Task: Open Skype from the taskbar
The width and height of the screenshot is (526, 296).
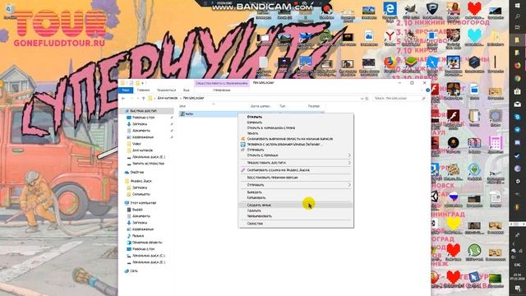Action: [x=517, y=117]
